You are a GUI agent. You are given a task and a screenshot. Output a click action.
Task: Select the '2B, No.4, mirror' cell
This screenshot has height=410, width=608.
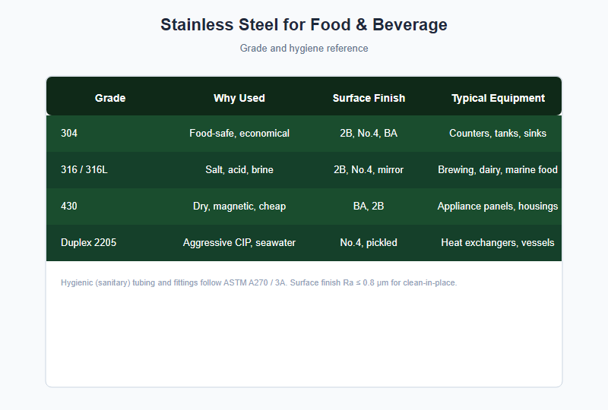pos(369,170)
